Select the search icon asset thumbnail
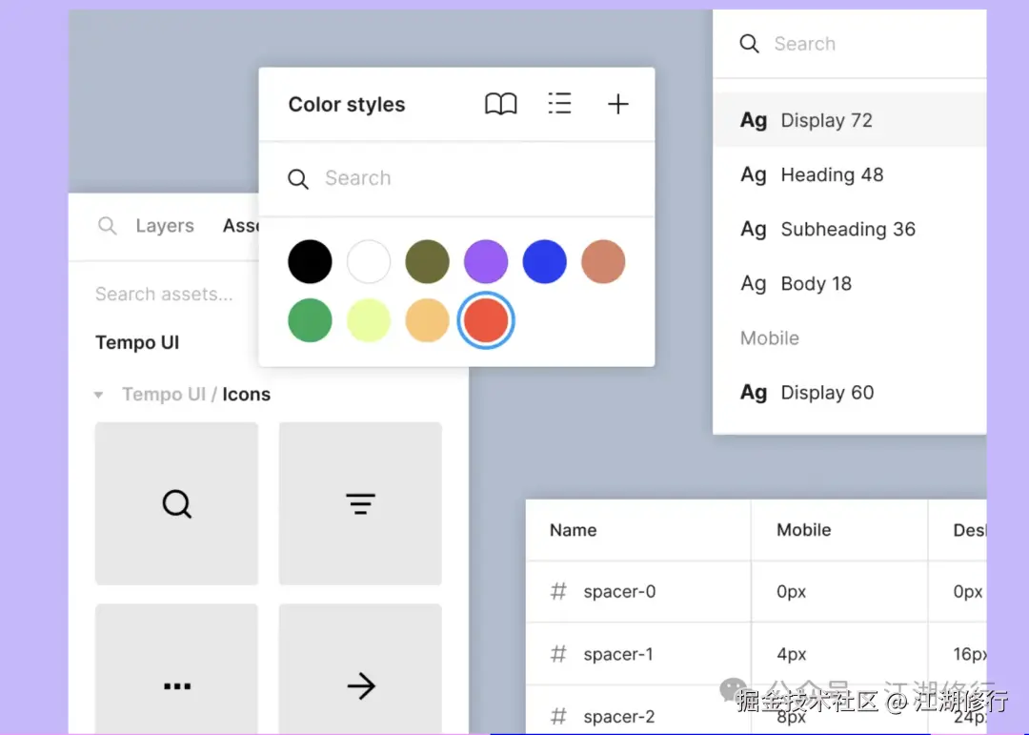 176,503
